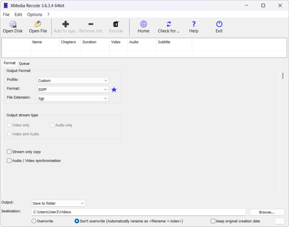Viewport: 289px width, 227px height.
Task: Click the XMedia Recode title bar icon
Action: tap(6, 6)
